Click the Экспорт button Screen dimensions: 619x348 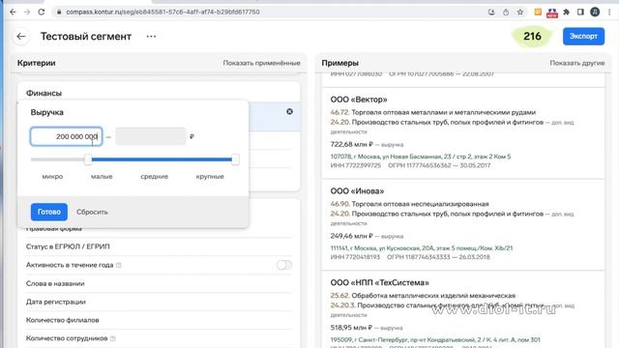(583, 37)
